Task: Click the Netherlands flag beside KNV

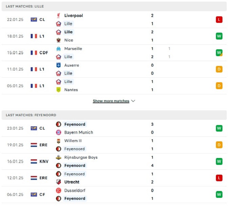Action: pyautogui.click(x=34, y=161)
